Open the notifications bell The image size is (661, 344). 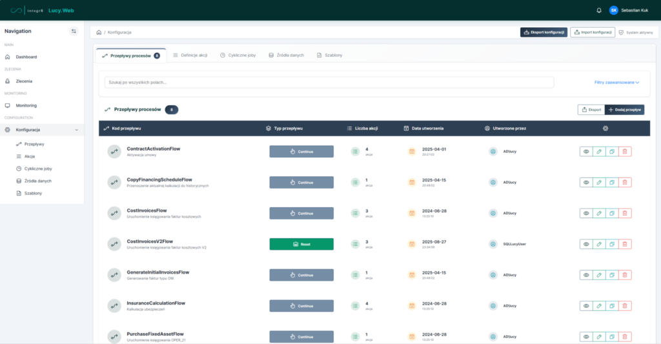[x=598, y=10]
